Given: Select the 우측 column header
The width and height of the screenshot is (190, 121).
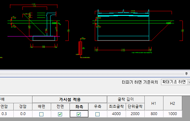Looking at the screenshot, I should (x=98, y=107).
